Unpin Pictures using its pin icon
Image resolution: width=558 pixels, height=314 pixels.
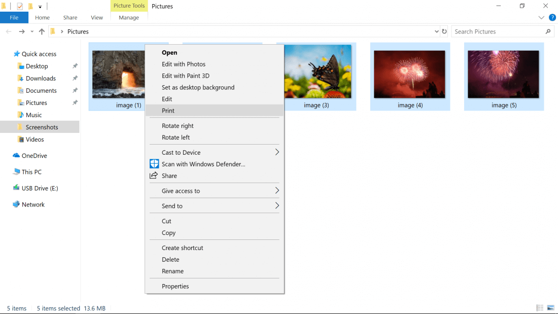tap(75, 102)
